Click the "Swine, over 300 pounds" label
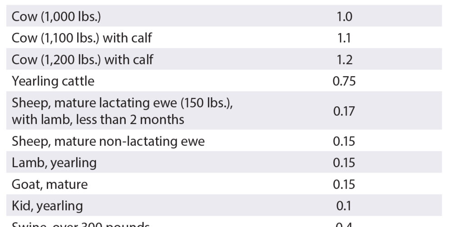This screenshot has width=454, height=227. (81, 225)
